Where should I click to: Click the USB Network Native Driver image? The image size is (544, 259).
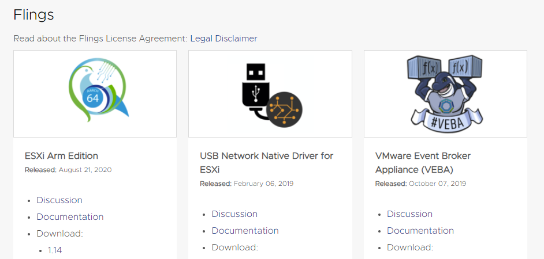[x=272, y=95]
